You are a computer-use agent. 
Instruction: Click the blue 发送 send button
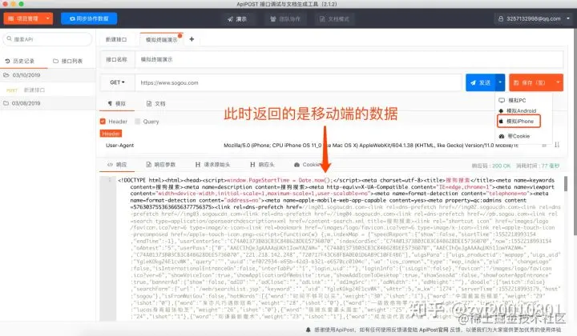tap(481, 82)
